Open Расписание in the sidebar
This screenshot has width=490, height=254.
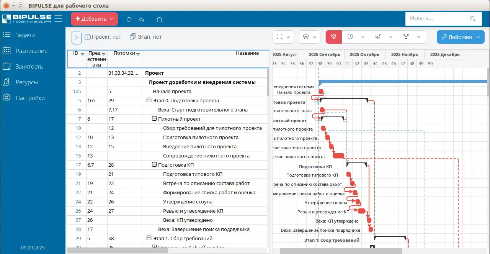click(31, 51)
